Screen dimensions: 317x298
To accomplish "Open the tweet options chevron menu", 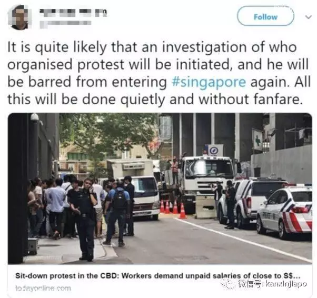I will 308,17.
